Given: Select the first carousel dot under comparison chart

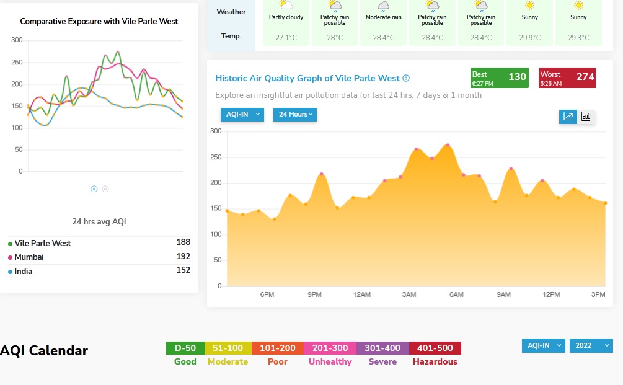Looking at the screenshot, I should pyautogui.click(x=94, y=188).
